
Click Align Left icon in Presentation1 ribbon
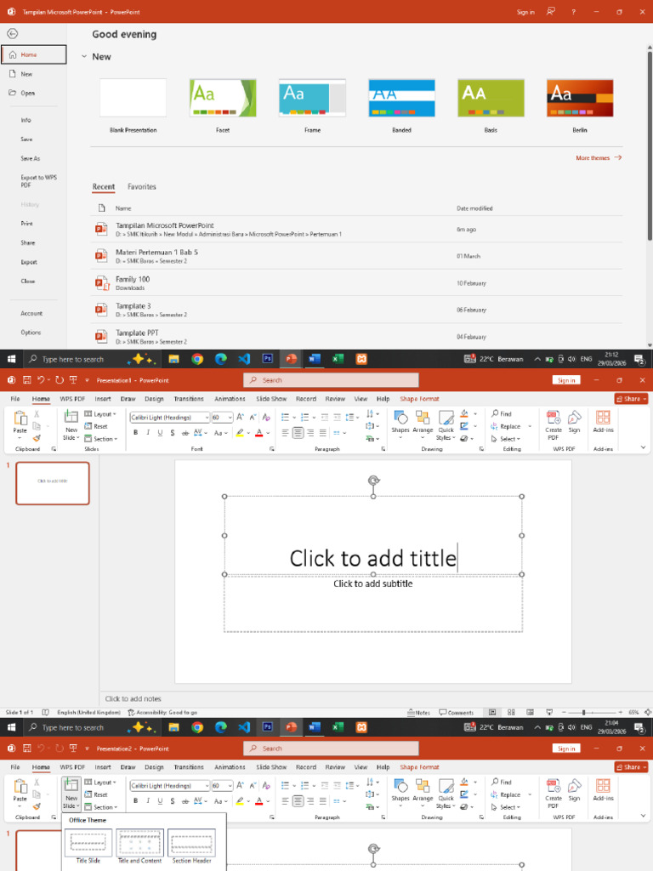point(286,433)
